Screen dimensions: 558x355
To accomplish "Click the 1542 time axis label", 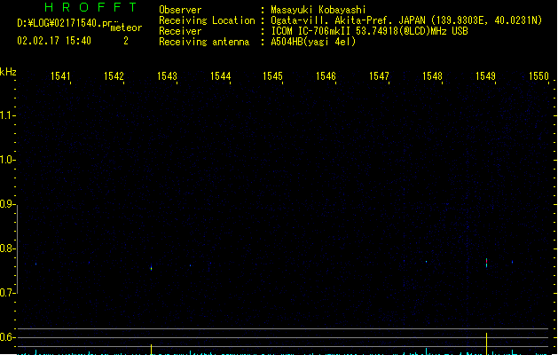I will (x=114, y=76).
